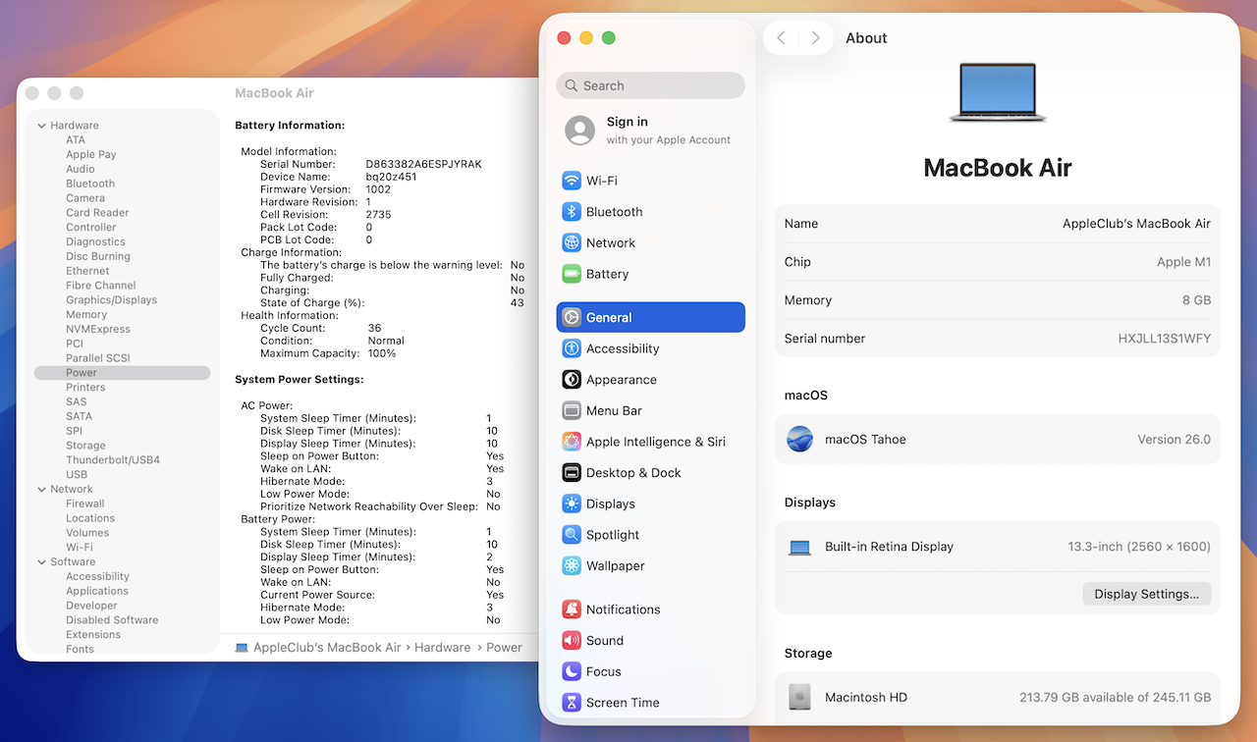
Task: Click the user avatar beside Sign in
Action: click(580, 130)
